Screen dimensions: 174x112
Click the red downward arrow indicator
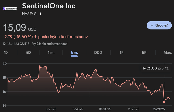[x=36, y=37]
